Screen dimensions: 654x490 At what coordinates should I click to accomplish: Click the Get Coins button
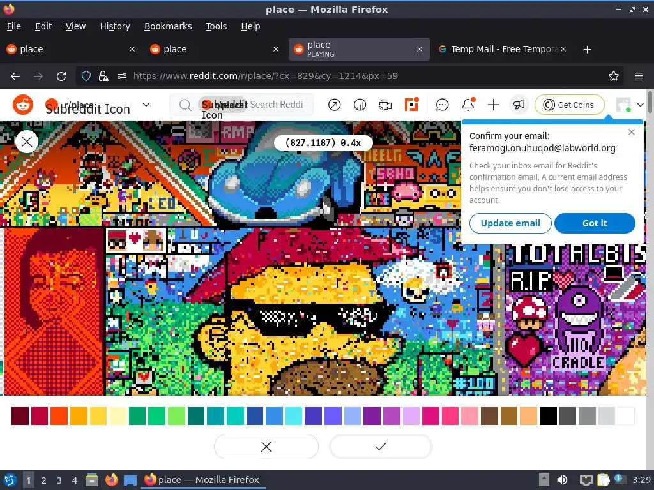[569, 105]
